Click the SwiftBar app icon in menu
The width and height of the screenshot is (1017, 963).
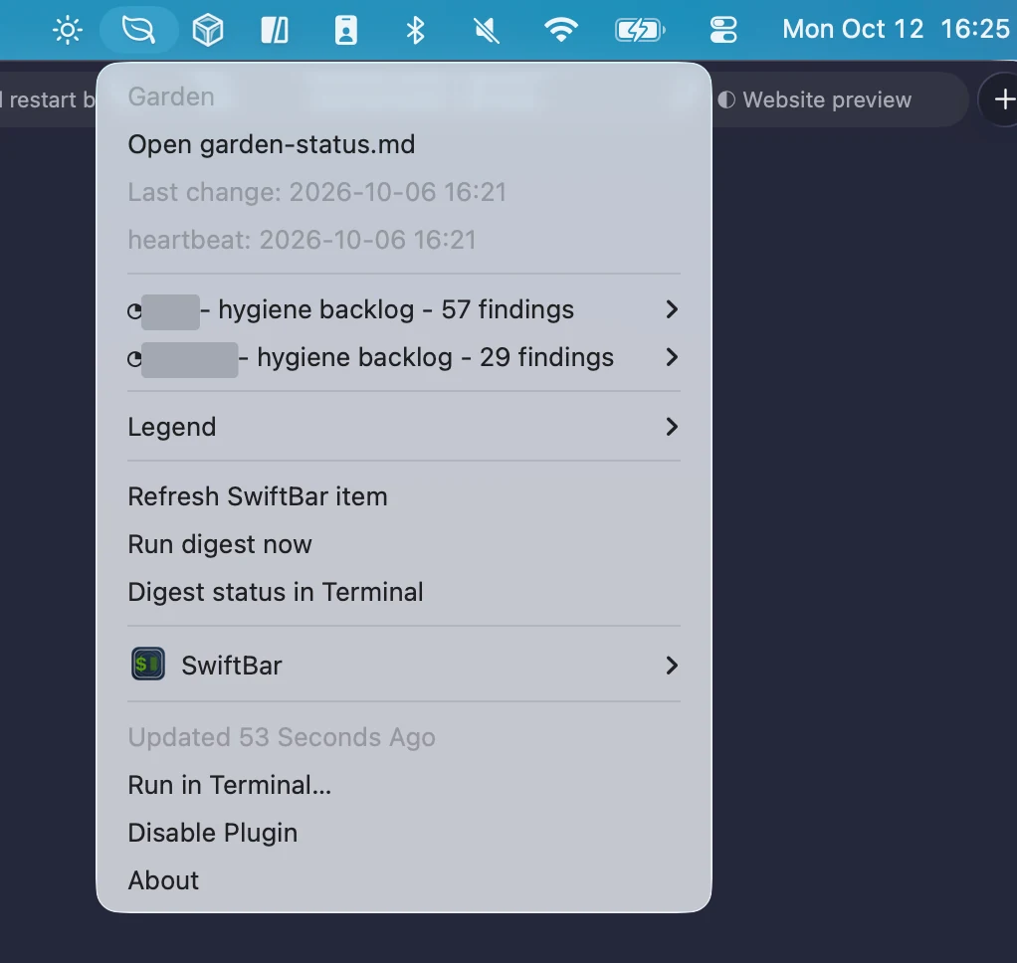(148, 664)
